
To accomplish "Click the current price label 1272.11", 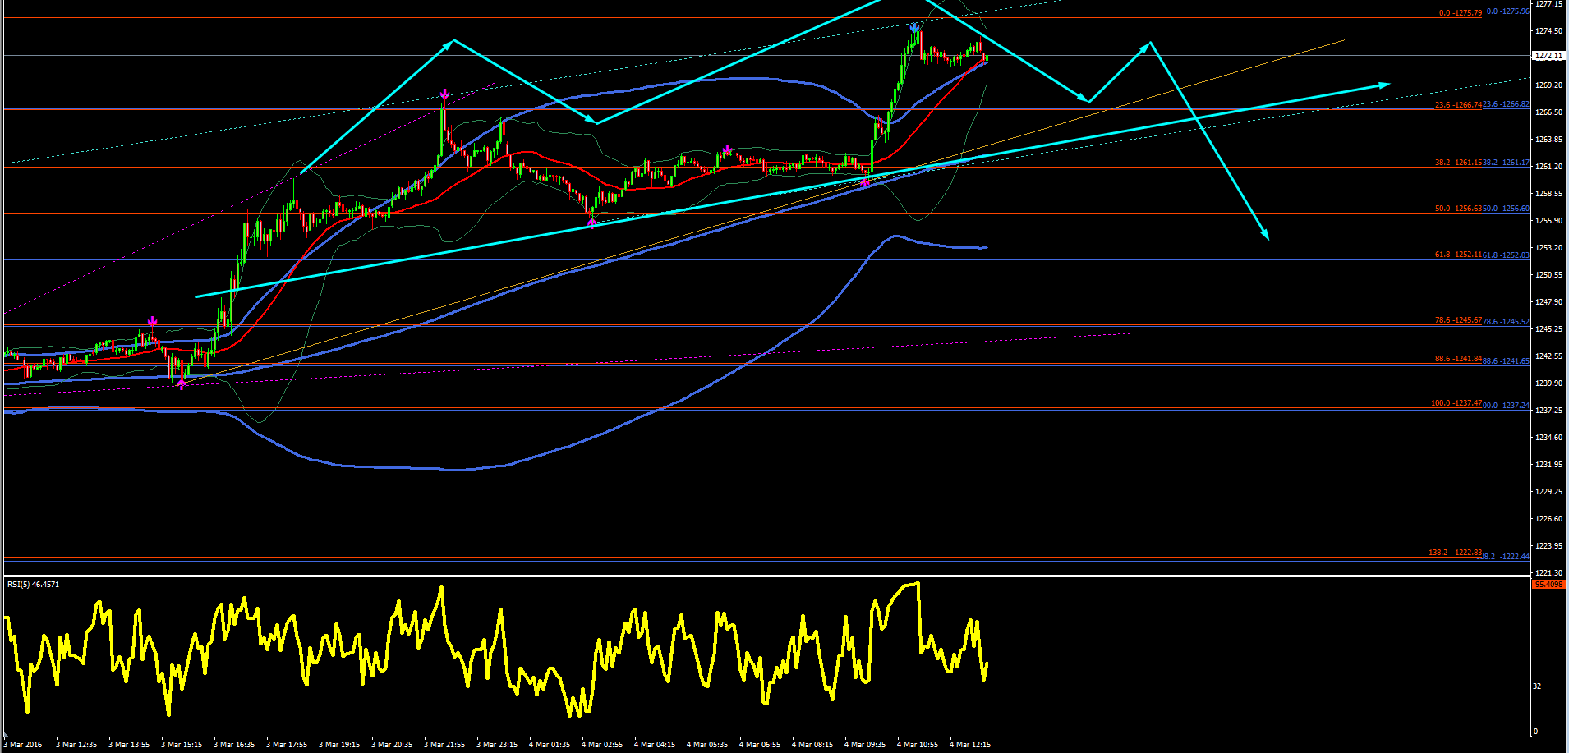I will (1548, 56).
